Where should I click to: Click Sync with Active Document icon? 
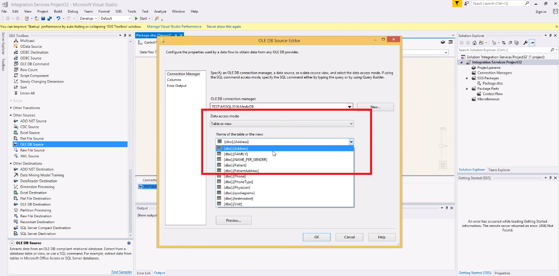(x=504, y=43)
